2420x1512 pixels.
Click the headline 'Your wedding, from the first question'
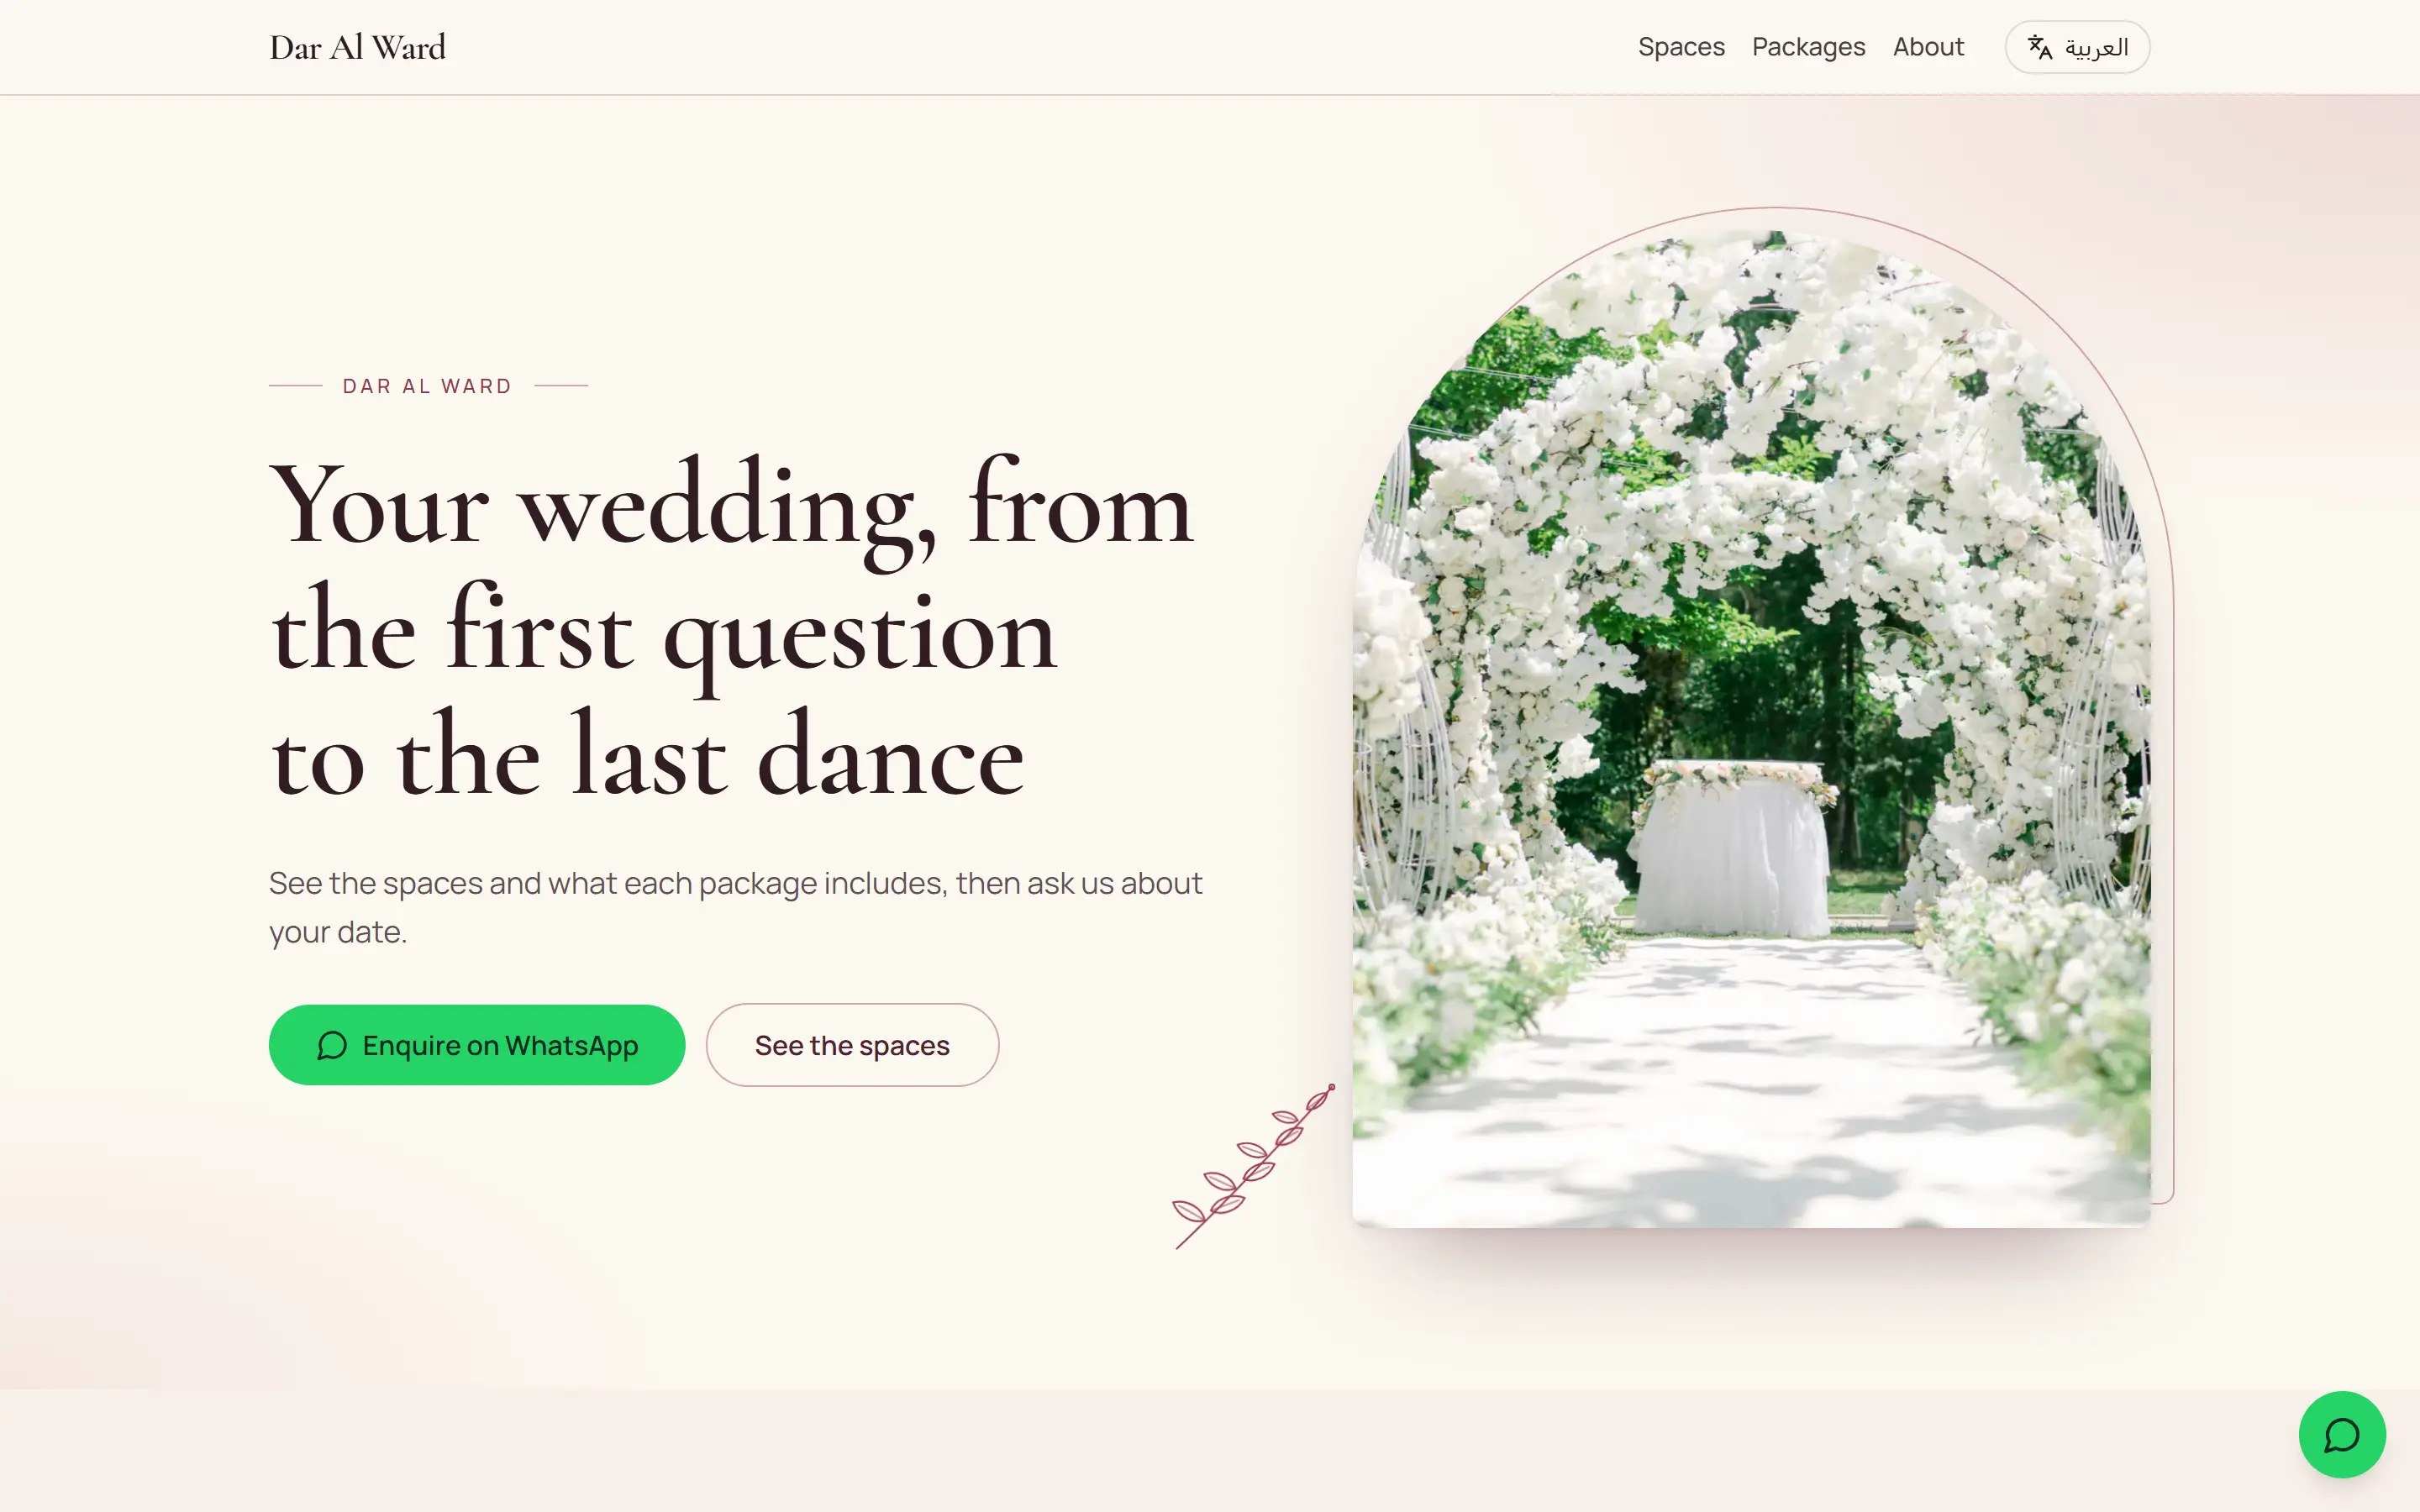[x=732, y=627]
